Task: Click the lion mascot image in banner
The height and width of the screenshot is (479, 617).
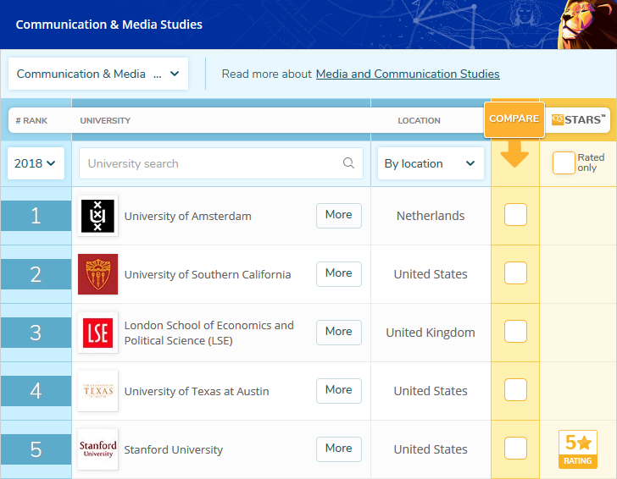Action: tap(587, 25)
